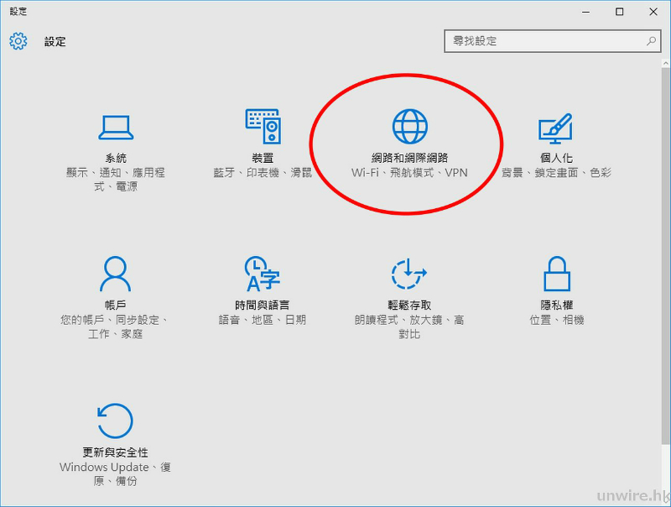Select the 隱私權 category label
671x507 pixels.
click(555, 303)
